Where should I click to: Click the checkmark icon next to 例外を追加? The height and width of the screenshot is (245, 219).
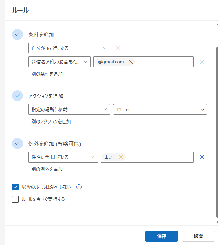(17, 143)
